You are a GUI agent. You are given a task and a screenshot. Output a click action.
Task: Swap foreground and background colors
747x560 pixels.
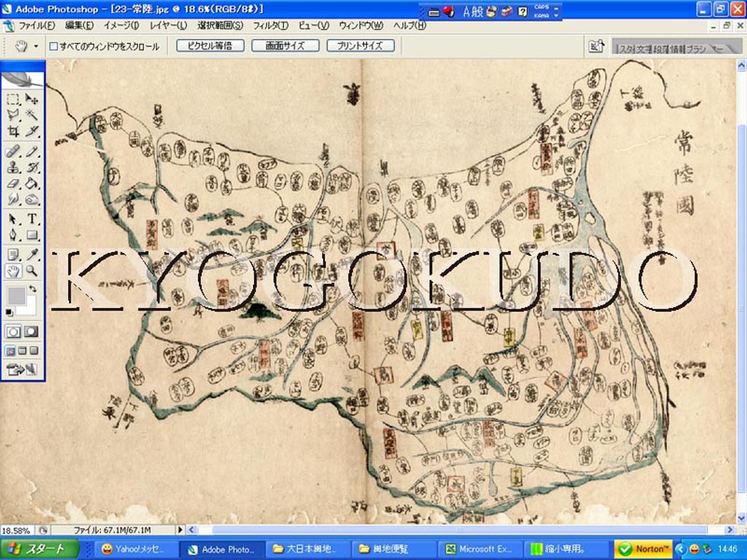coord(32,289)
